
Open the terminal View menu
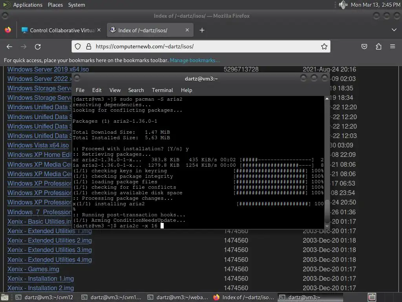[x=115, y=90]
